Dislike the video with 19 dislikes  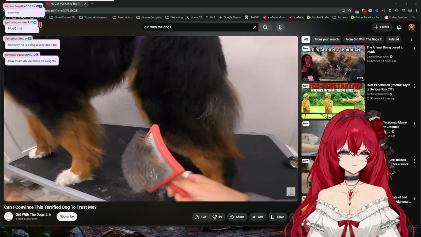click(x=217, y=217)
